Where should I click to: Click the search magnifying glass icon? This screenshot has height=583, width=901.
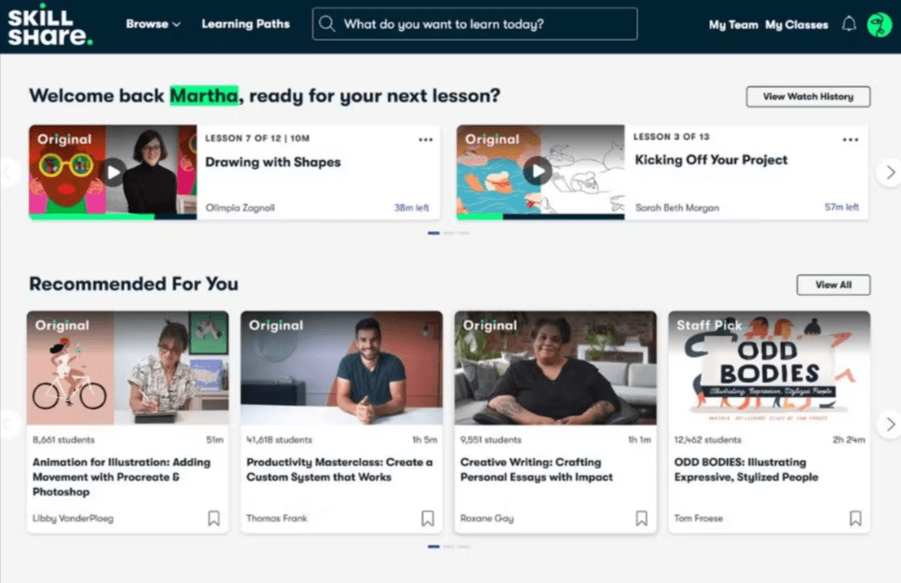327,23
